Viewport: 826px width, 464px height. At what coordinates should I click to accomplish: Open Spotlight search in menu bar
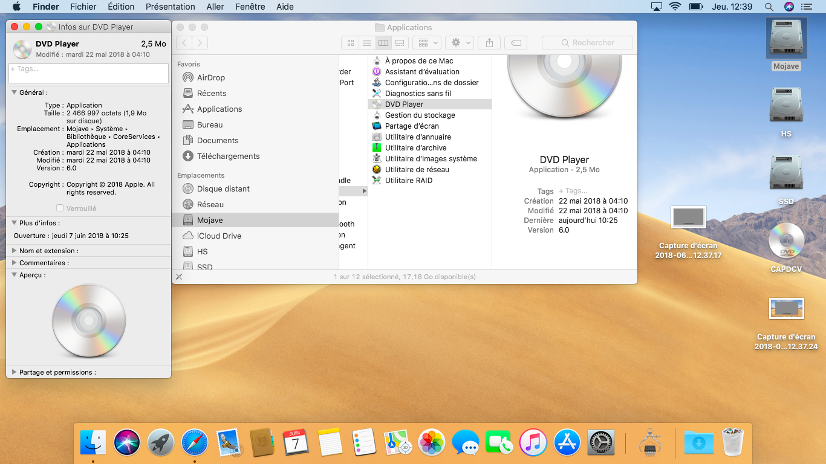(769, 7)
